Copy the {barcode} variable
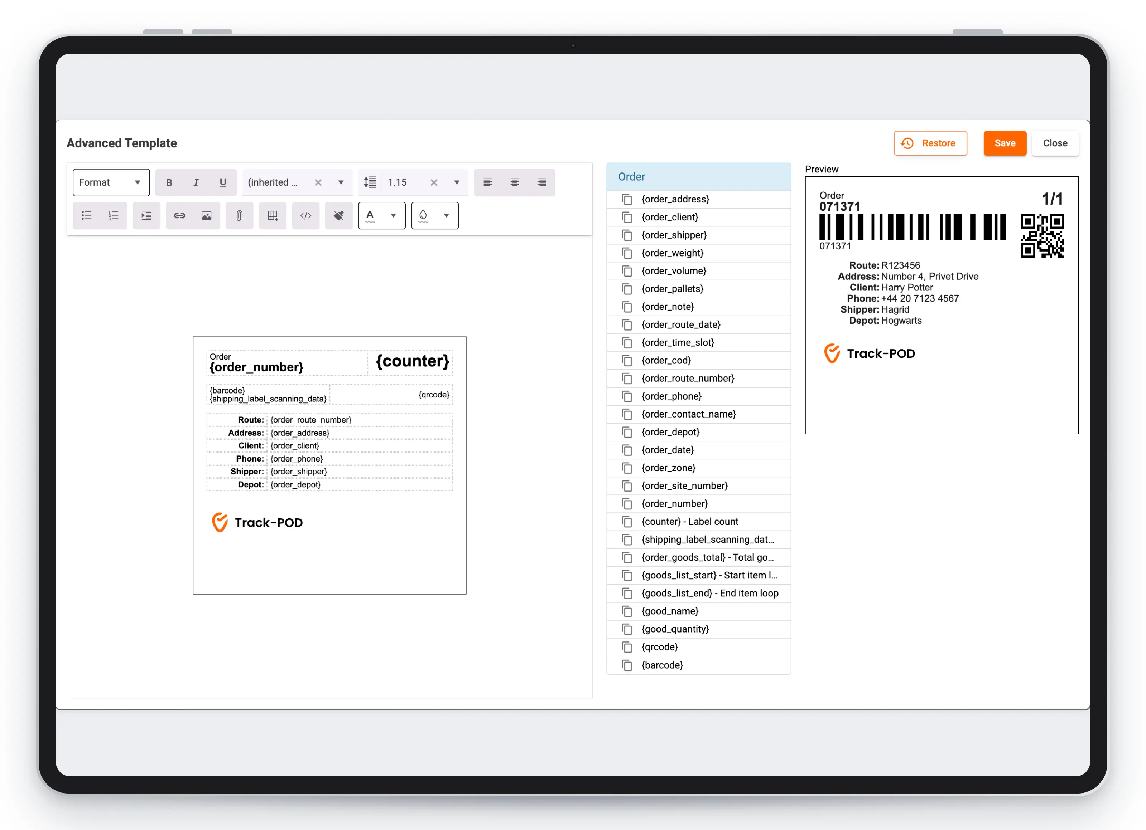This screenshot has width=1146, height=830. (x=627, y=665)
